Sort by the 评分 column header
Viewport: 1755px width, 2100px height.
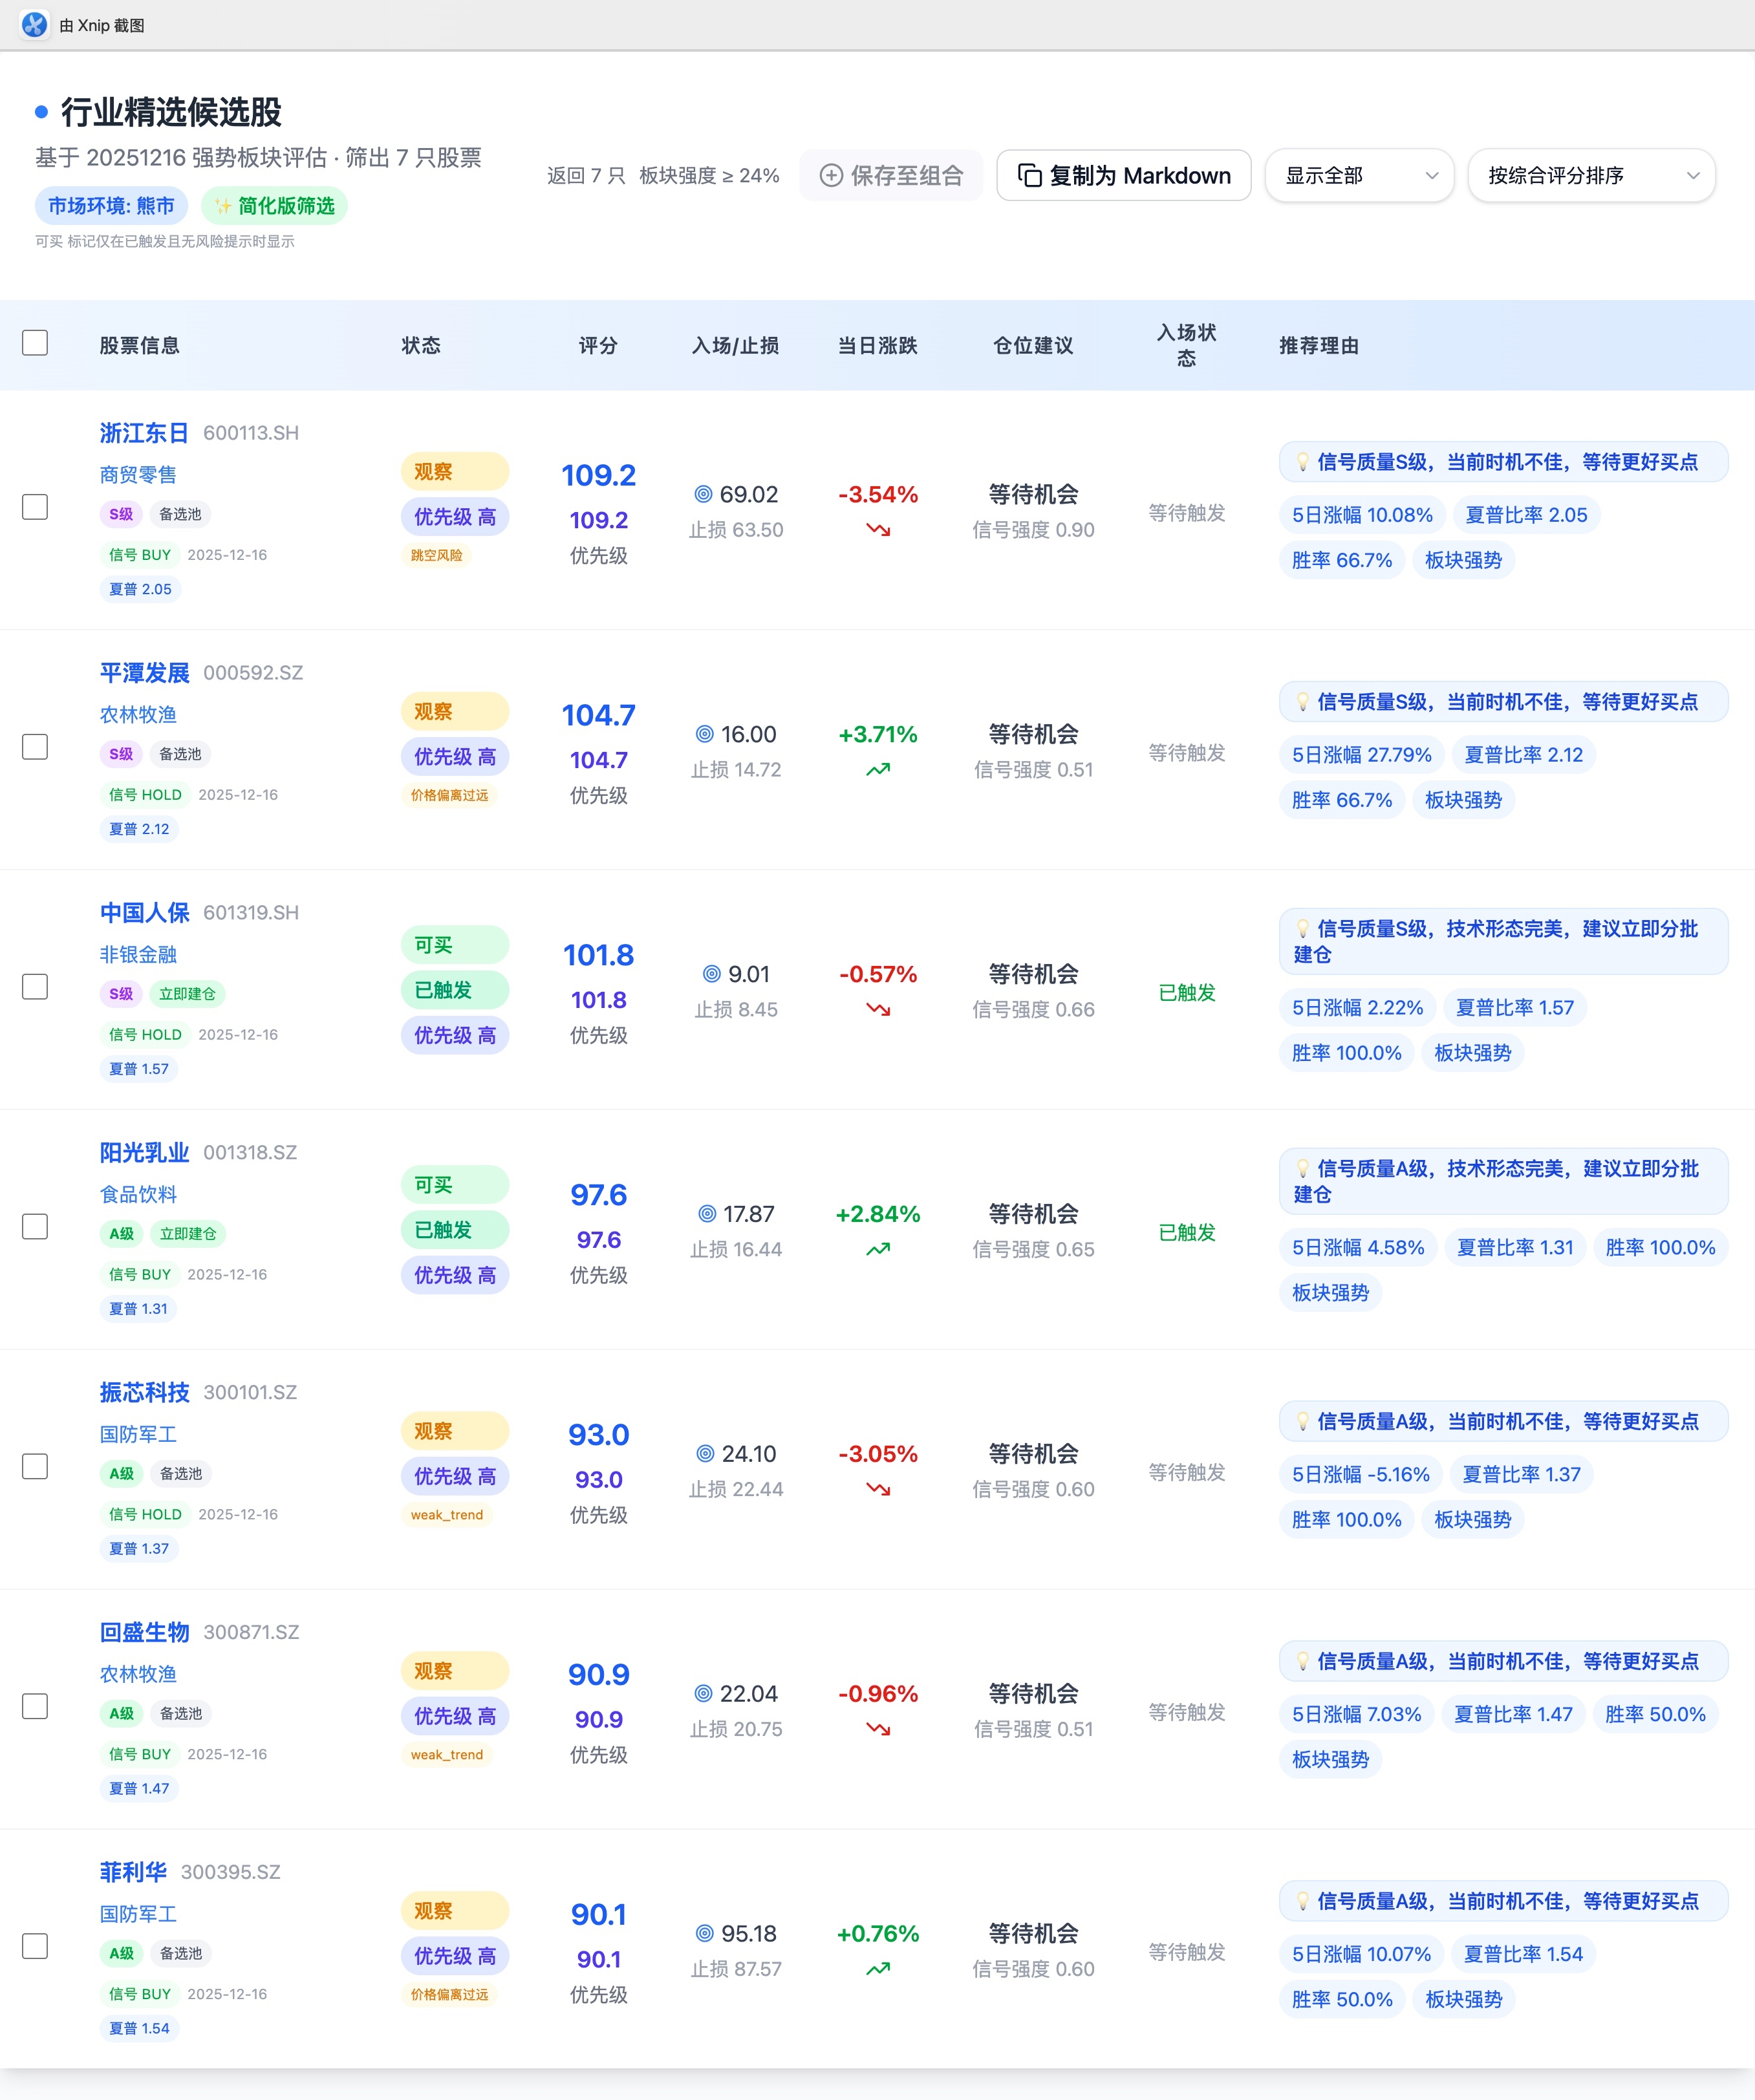[598, 346]
